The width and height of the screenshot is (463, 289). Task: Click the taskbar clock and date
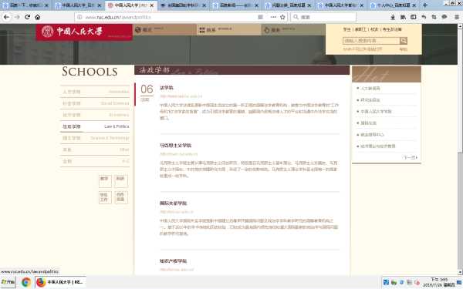pos(439,282)
